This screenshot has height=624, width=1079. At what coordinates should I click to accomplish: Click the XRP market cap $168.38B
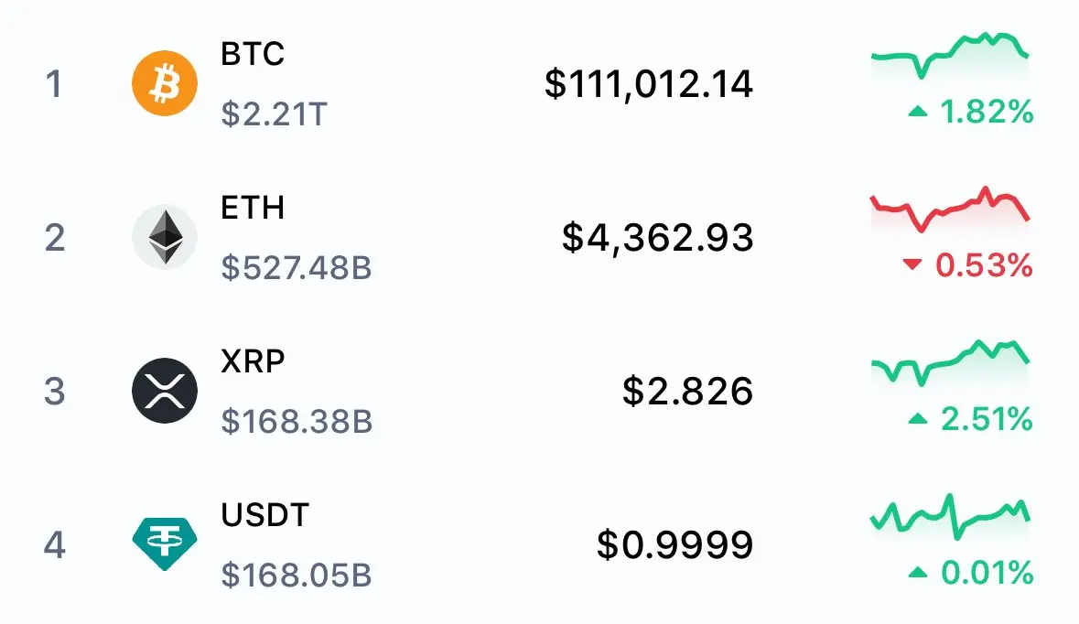[297, 422]
